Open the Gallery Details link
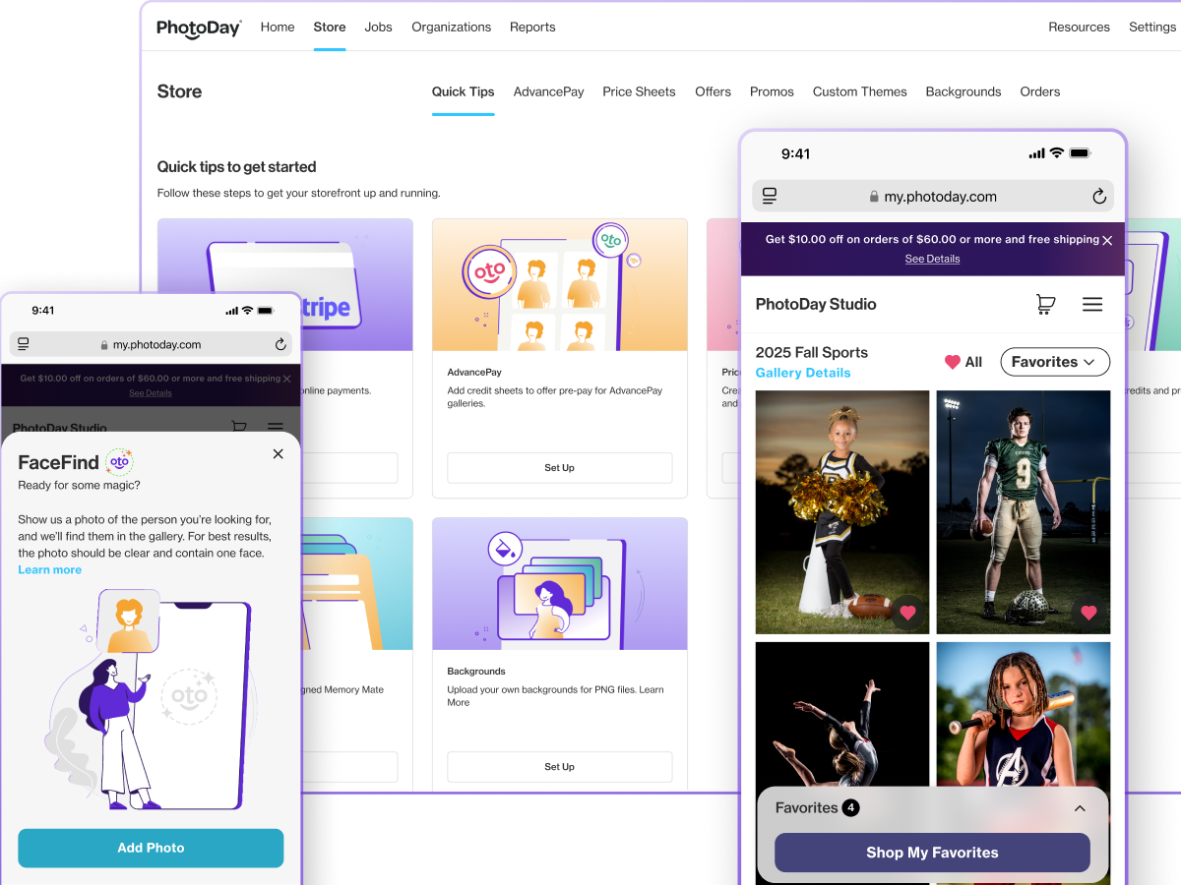Screen dimensions: 1181x885 tap(802, 373)
